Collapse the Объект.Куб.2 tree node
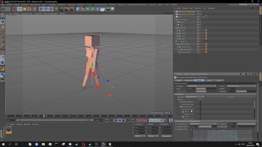The height and width of the screenshot is (147, 262). pos(176,44)
